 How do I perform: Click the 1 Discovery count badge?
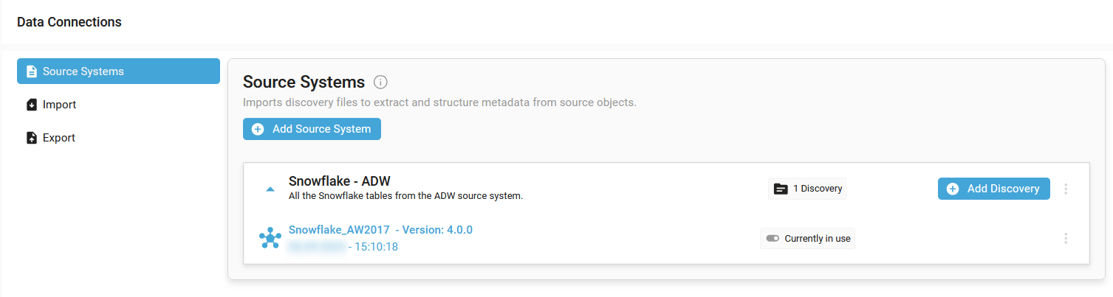(807, 189)
